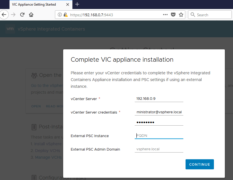Viewport: 233px width, 180px height.
Task: Click the vCenter Server label
Action: pyautogui.click(x=84, y=99)
